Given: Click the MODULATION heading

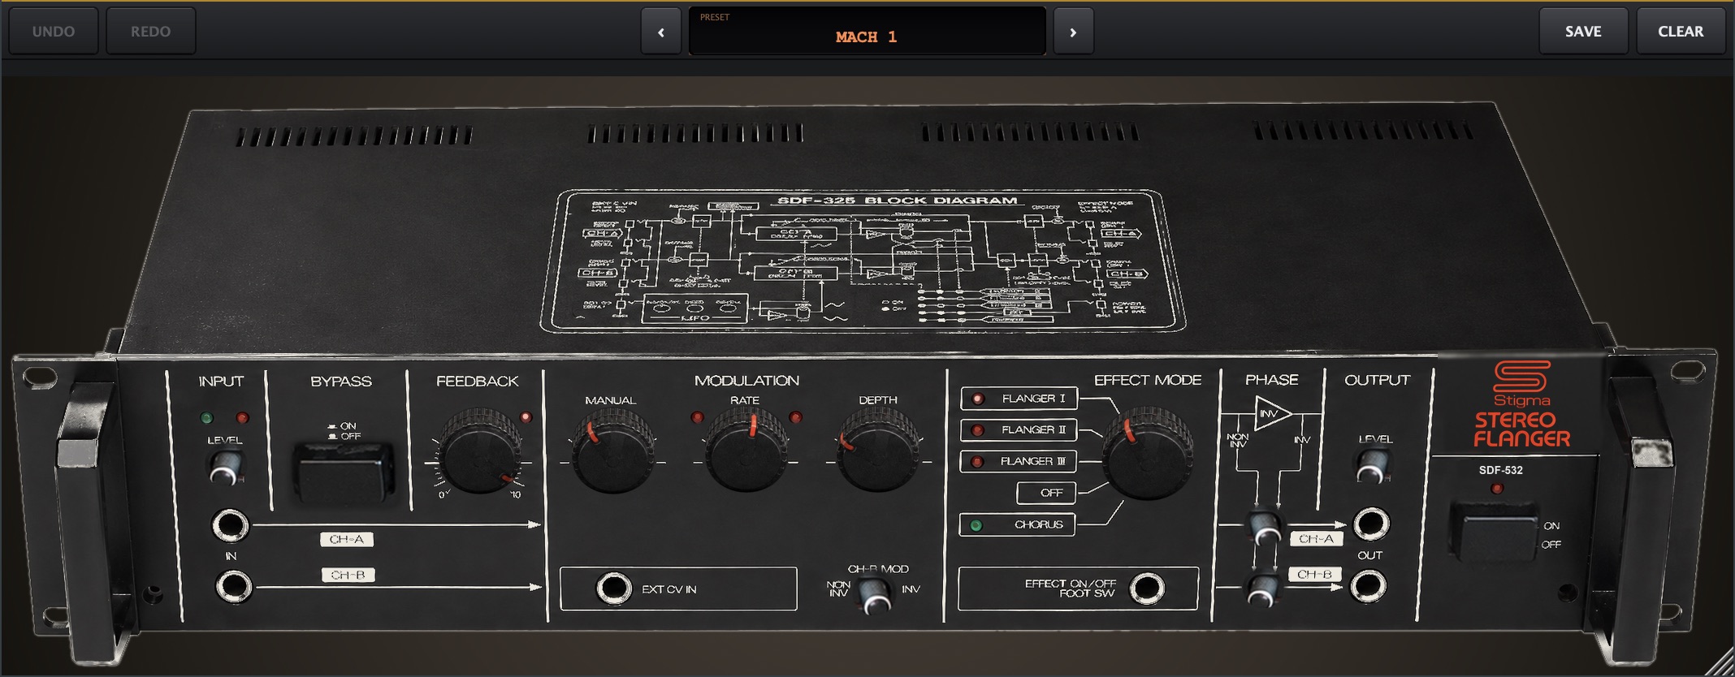Looking at the screenshot, I should click(x=746, y=380).
